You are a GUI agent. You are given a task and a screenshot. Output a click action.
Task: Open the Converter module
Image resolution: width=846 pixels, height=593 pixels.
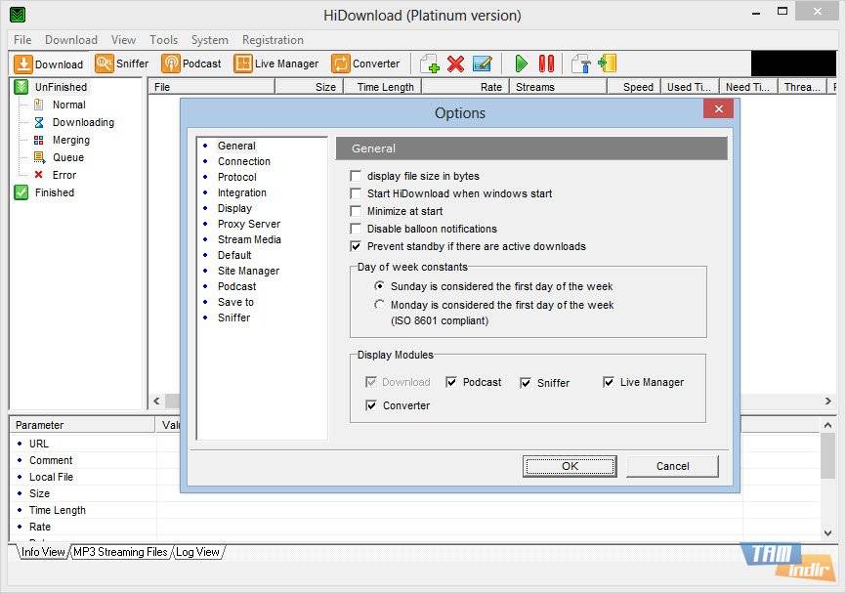click(365, 64)
